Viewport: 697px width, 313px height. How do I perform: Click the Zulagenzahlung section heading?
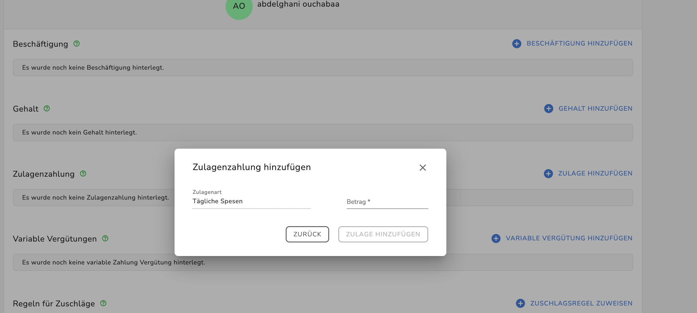(43, 174)
